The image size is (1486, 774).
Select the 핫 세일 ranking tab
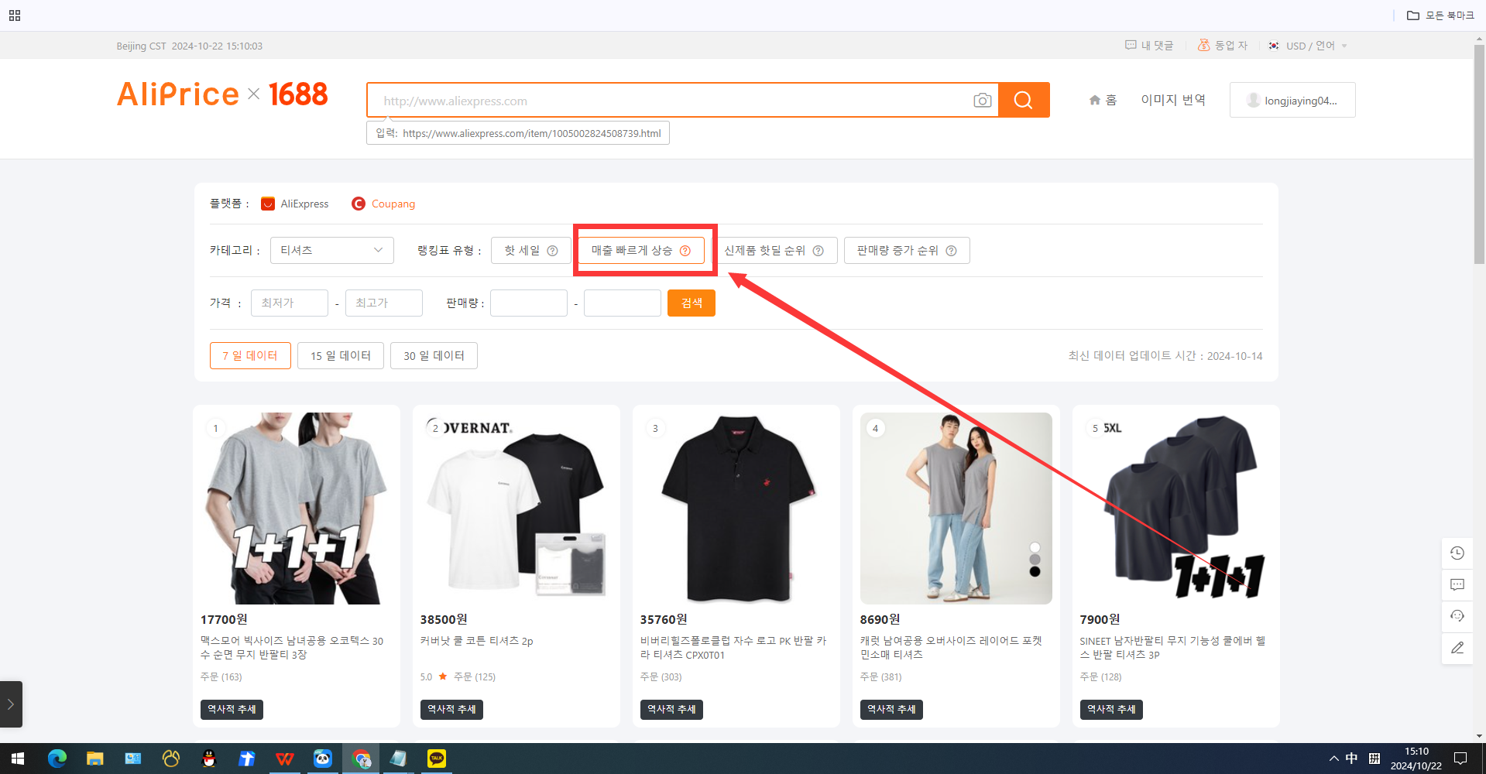(x=530, y=250)
